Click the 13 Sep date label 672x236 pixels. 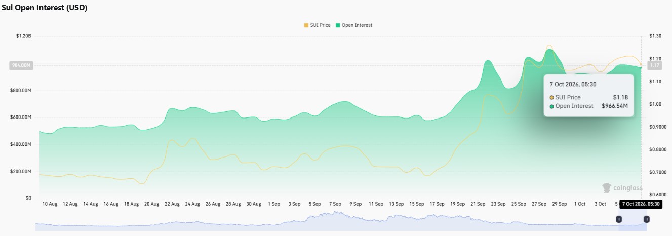[x=396, y=204]
